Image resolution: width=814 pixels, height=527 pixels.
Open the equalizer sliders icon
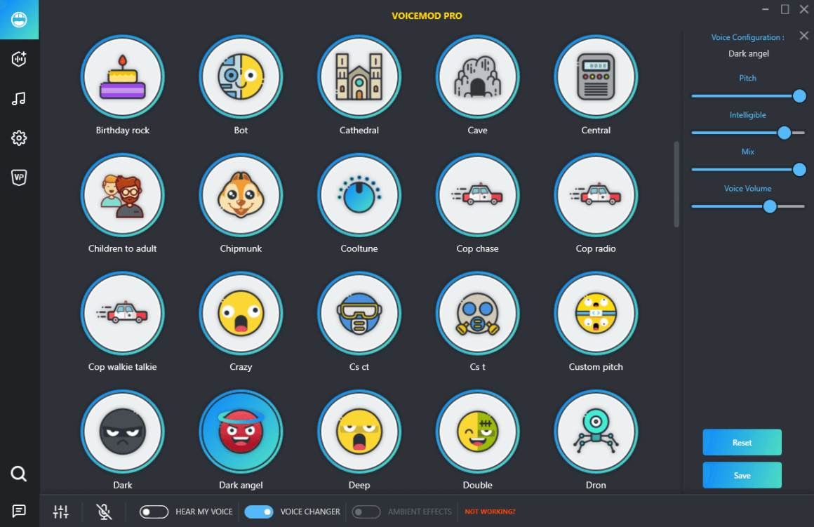click(61, 512)
